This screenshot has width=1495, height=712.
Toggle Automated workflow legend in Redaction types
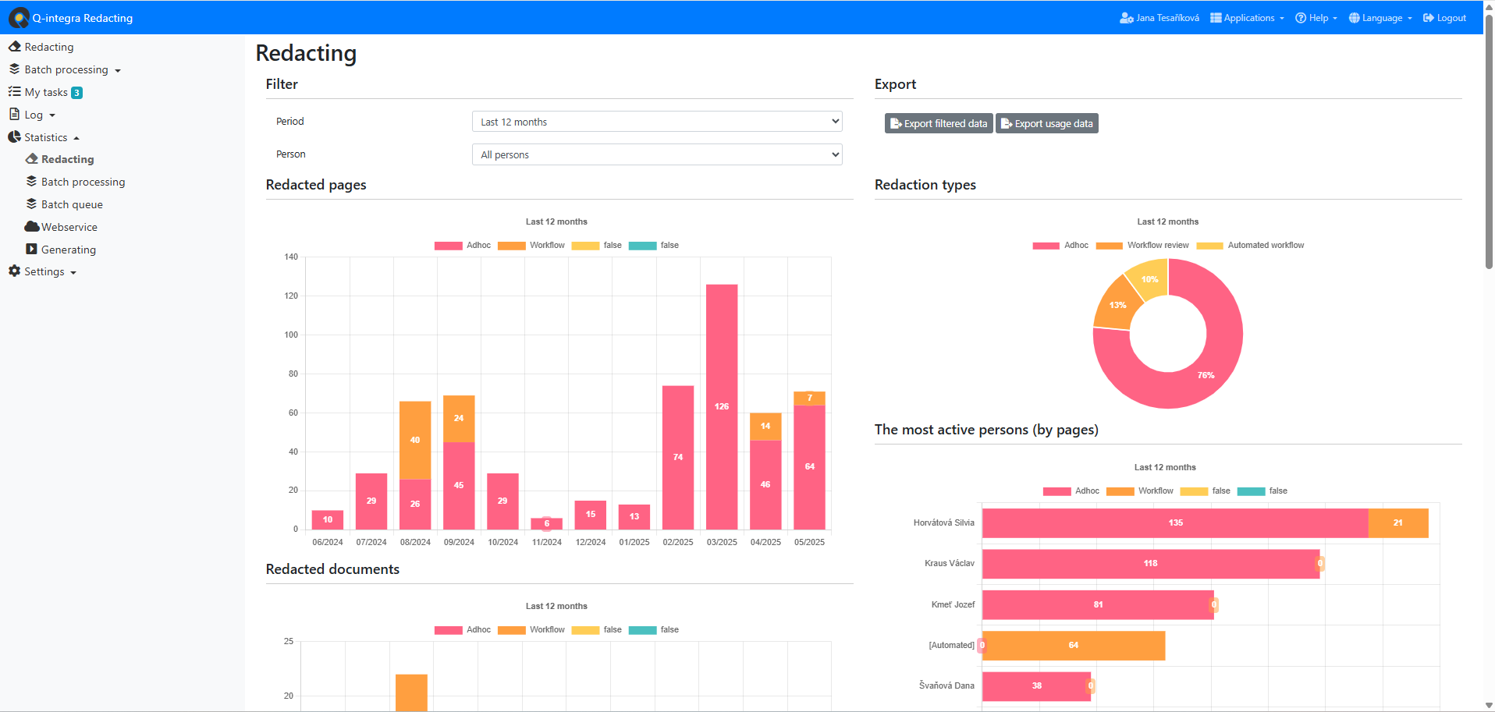(1250, 246)
